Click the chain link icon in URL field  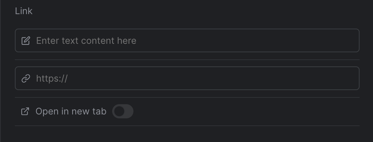pyautogui.click(x=26, y=78)
